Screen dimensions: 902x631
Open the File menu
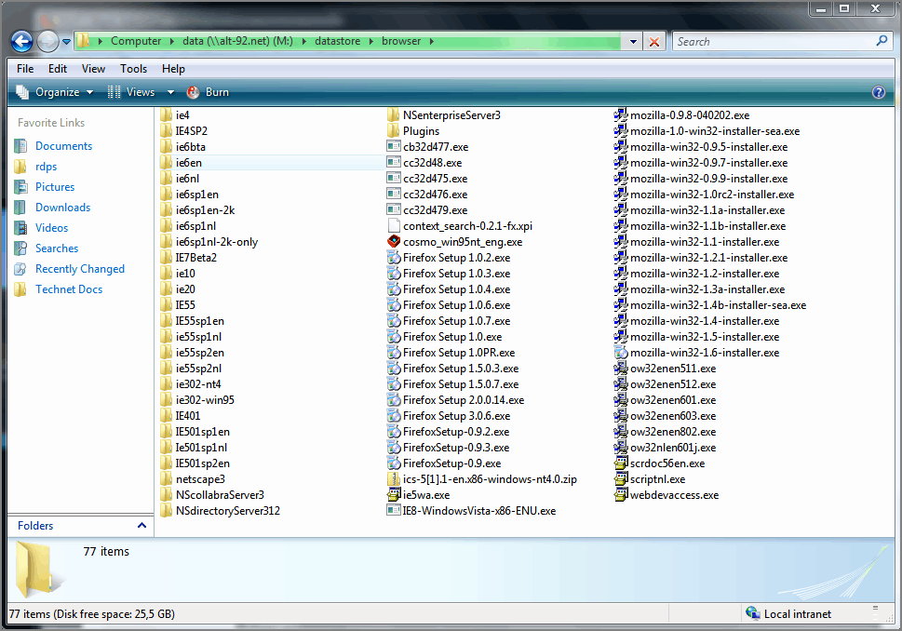pyautogui.click(x=25, y=69)
